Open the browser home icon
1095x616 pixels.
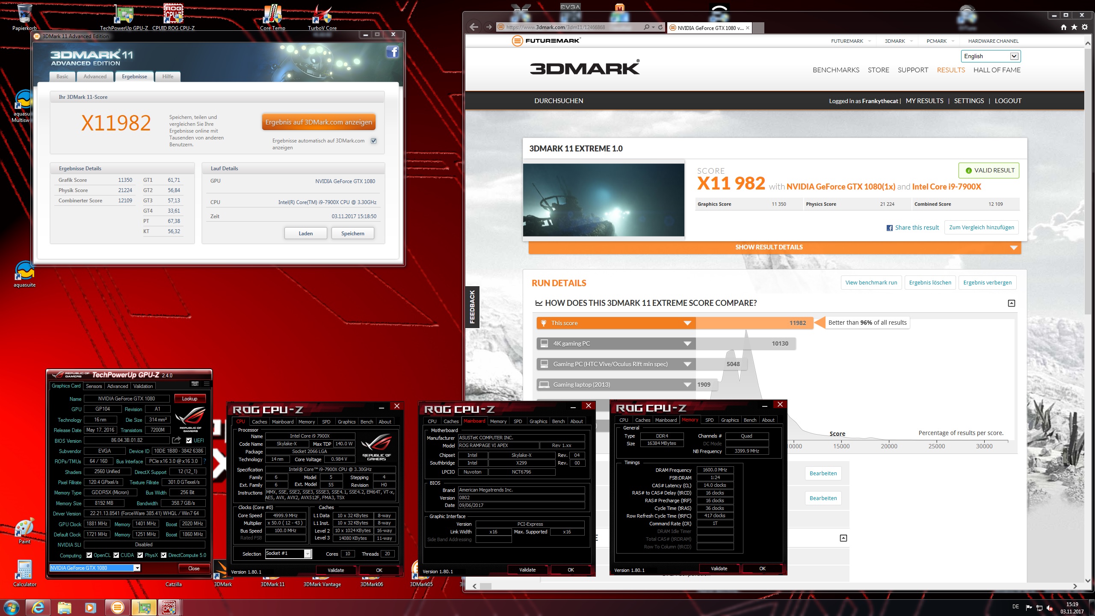(x=1064, y=27)
